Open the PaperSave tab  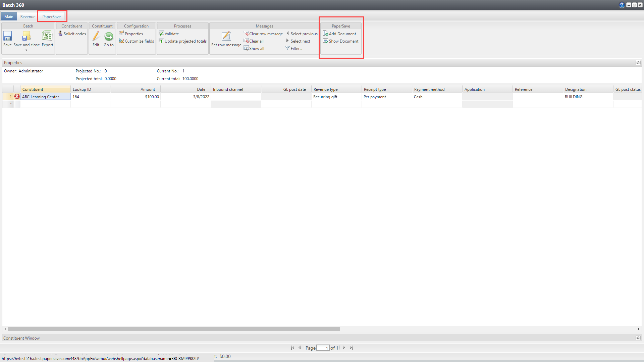pos(52,17)
